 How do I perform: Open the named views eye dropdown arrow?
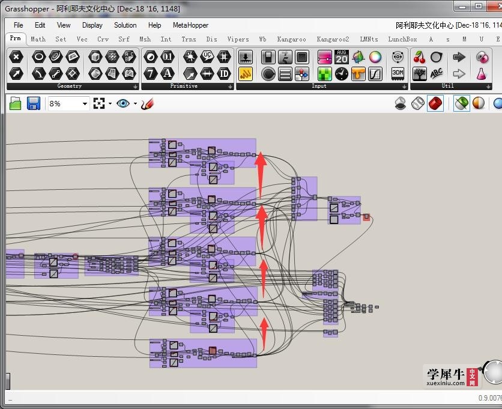pyautogui.click(x=135, y=103)
